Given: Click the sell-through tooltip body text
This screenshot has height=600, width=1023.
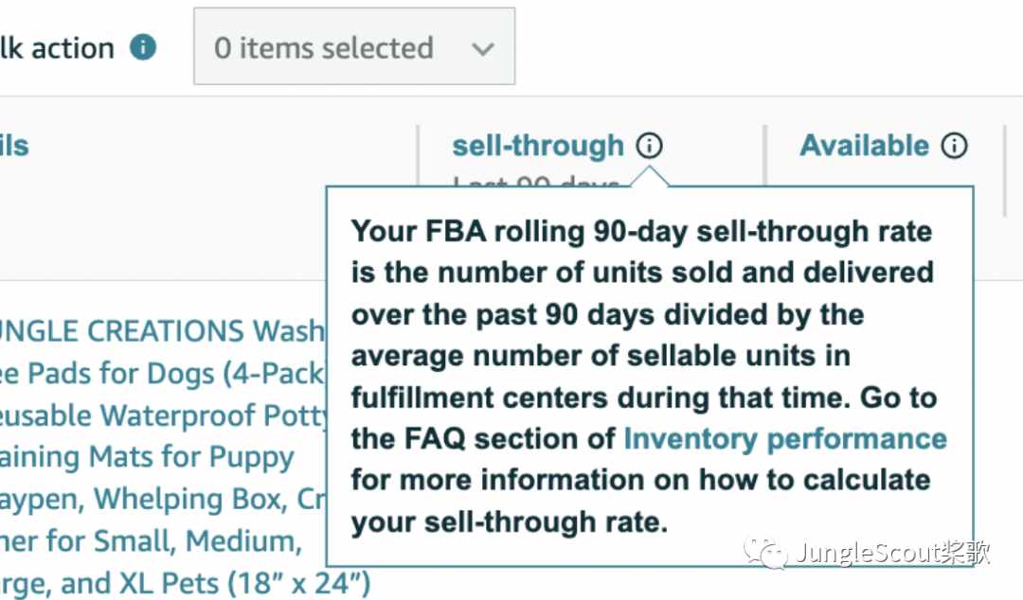Looking at the screenshot, I should click(x=649, y=377).
